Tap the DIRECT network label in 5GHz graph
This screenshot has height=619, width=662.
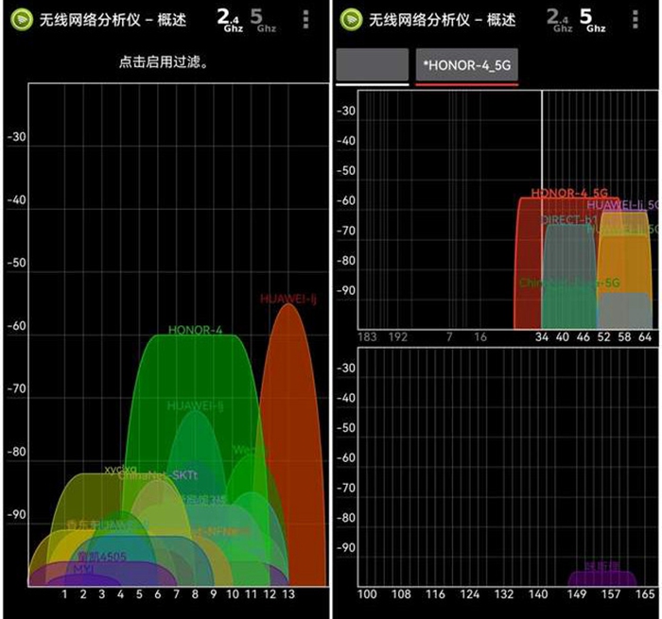click(568, 219)
